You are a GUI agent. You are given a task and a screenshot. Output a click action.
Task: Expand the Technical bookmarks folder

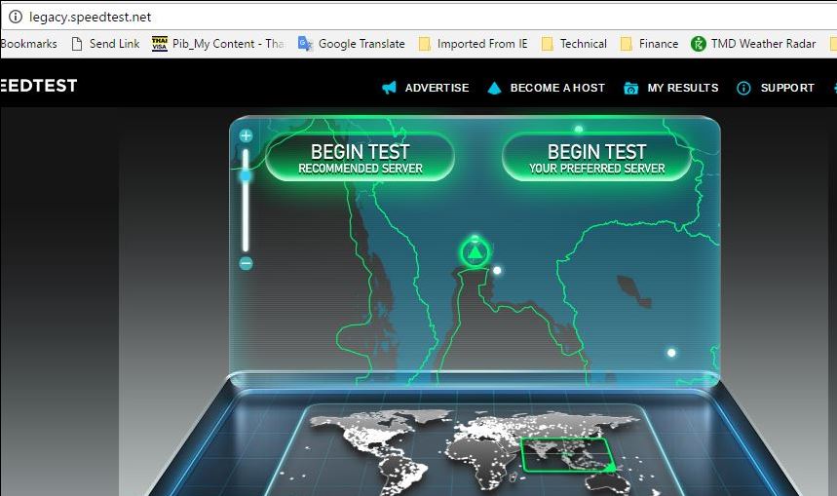pos(574,44)
